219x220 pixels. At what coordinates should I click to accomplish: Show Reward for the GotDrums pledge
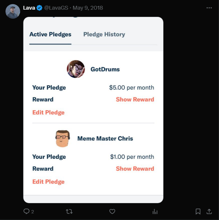(x=135, y=99)
